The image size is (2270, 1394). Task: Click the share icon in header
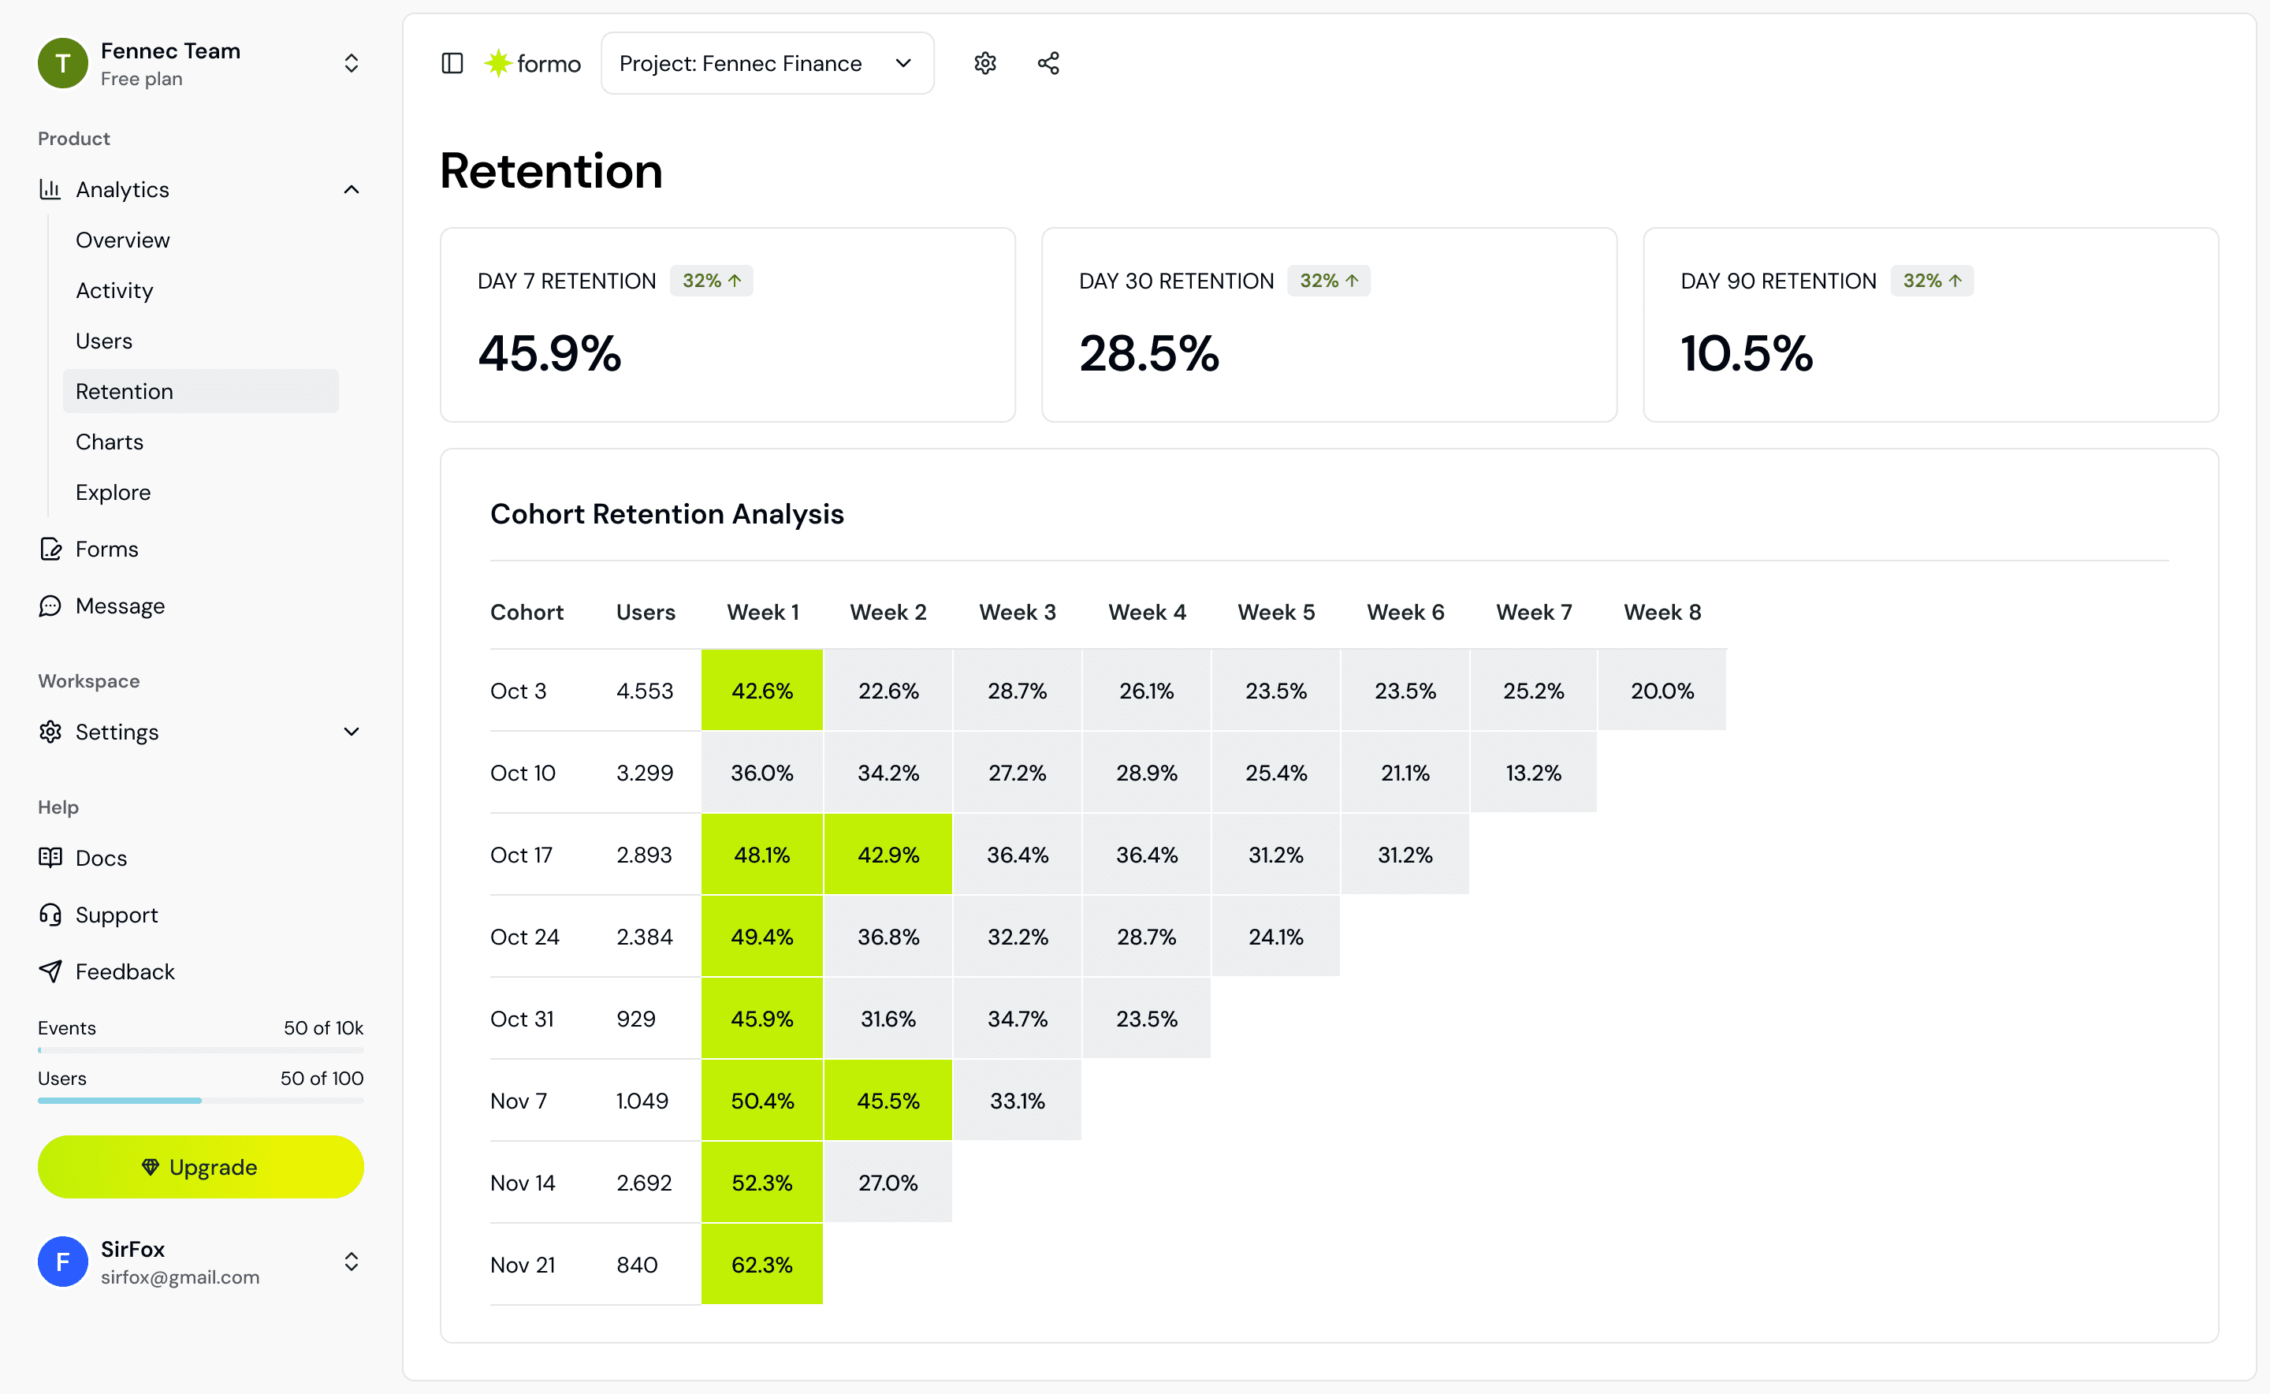(1048, 63)
